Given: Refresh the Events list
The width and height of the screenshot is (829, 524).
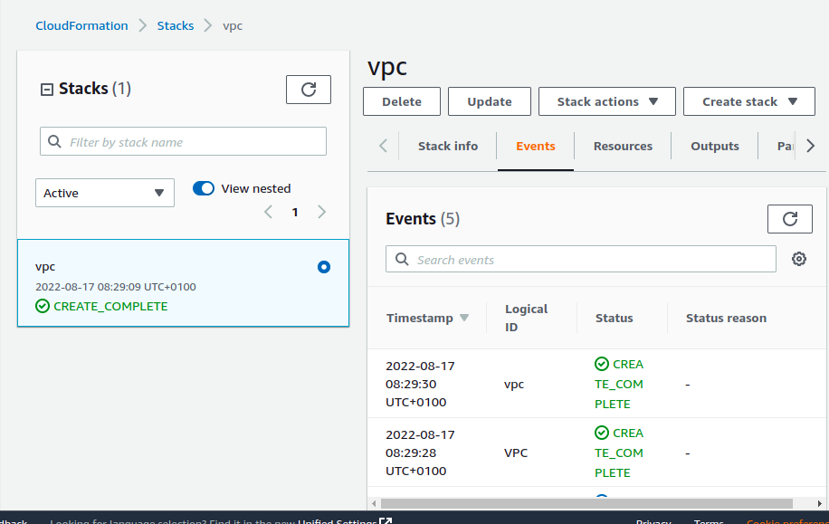Looking at the screenshot, I should 789,219.
